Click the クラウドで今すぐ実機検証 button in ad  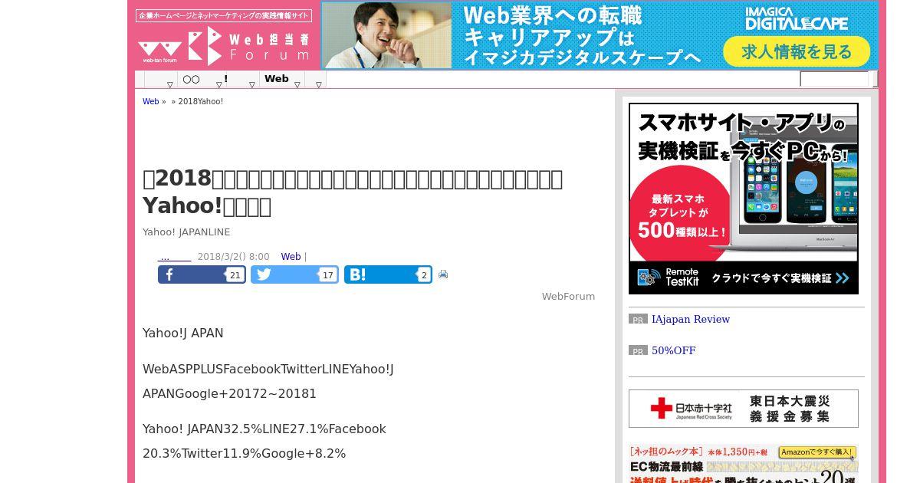tap(780, 278)
